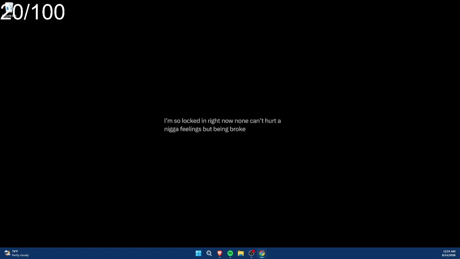Open the weather widget showing Partly cloudy
Viewport: 460px width, 259px height.
point(17,253)
